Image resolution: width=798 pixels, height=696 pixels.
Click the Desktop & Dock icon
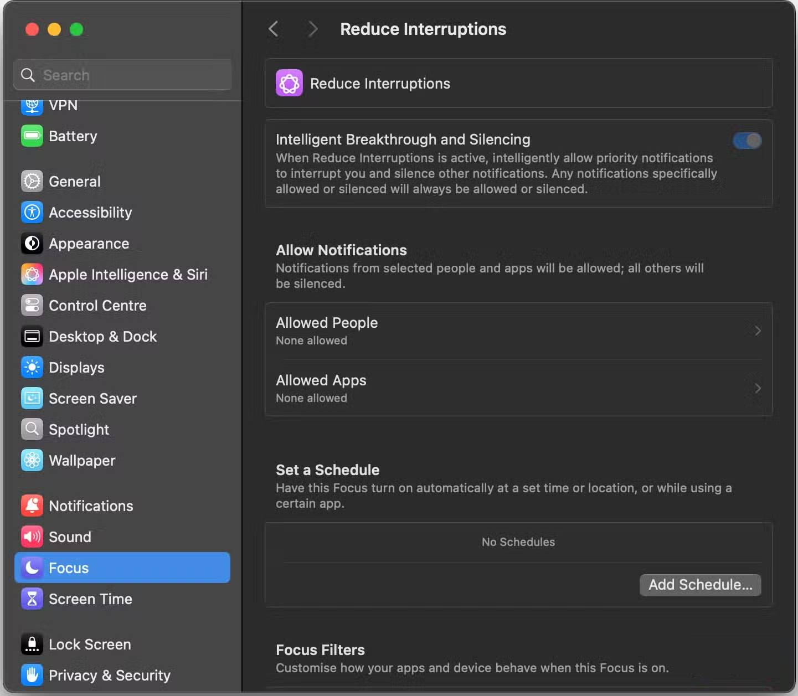pos(32,336)
